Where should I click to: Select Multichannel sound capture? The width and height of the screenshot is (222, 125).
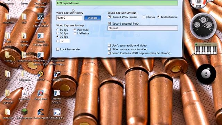(159, 17)
